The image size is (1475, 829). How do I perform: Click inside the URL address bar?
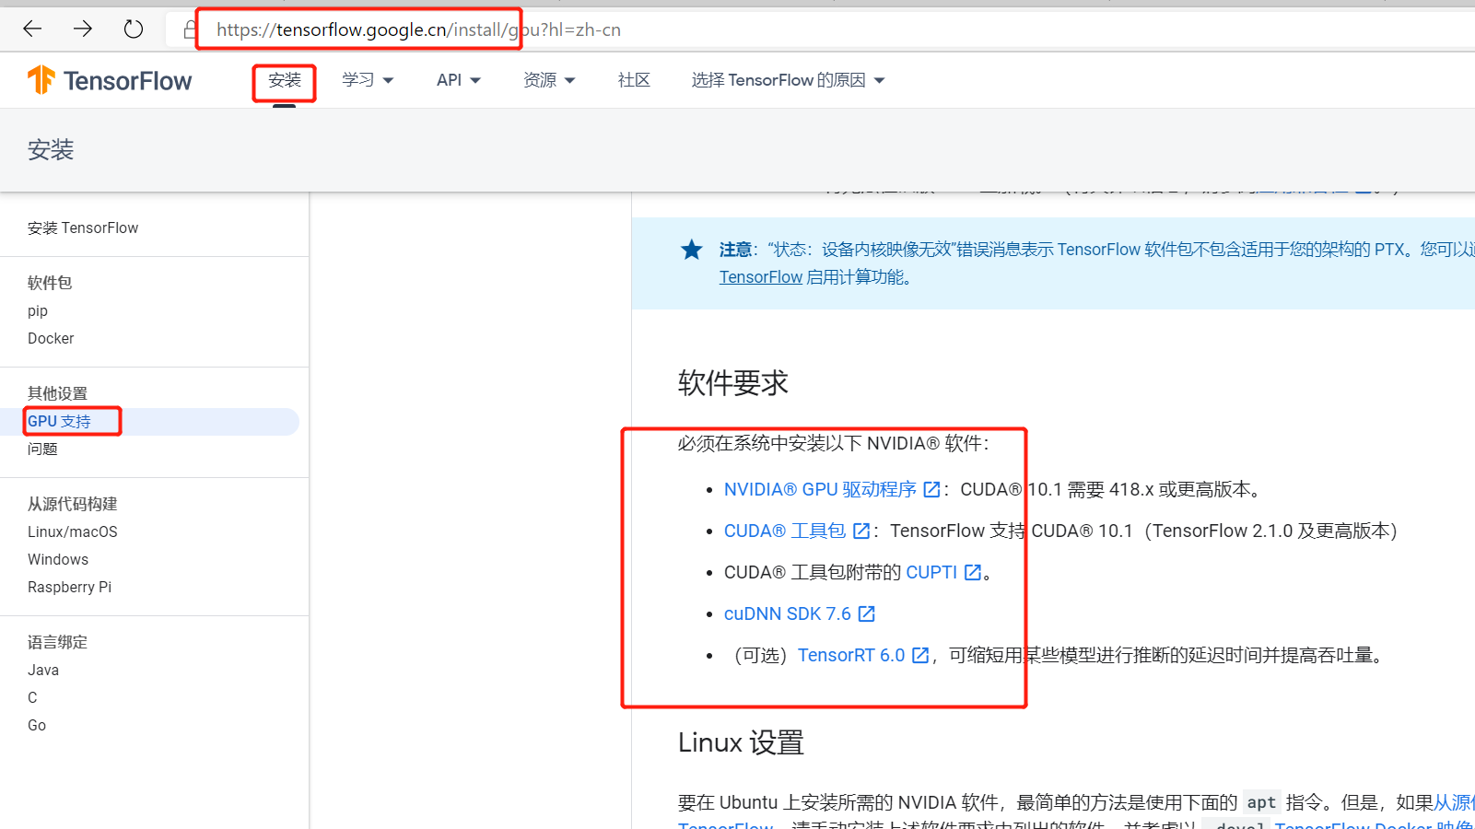[416, 29]
